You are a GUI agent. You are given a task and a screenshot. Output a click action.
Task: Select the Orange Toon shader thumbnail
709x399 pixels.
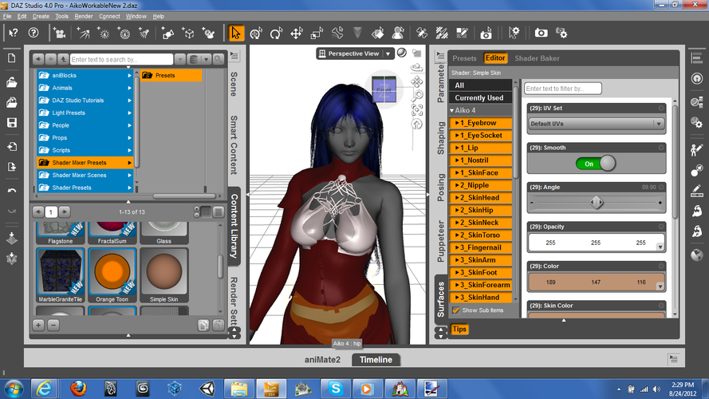tap(112, 275)
